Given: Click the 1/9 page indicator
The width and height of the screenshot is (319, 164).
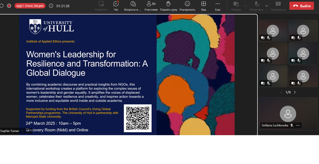Looking at the screenshot, I should (288, 92).
